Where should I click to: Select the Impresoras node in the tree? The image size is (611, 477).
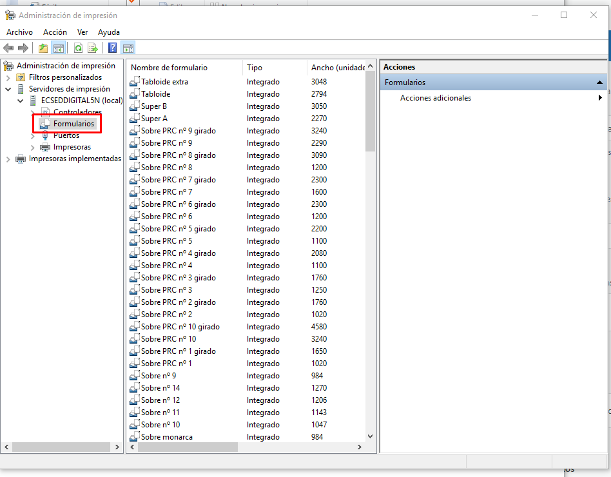[x=72, y=147]
